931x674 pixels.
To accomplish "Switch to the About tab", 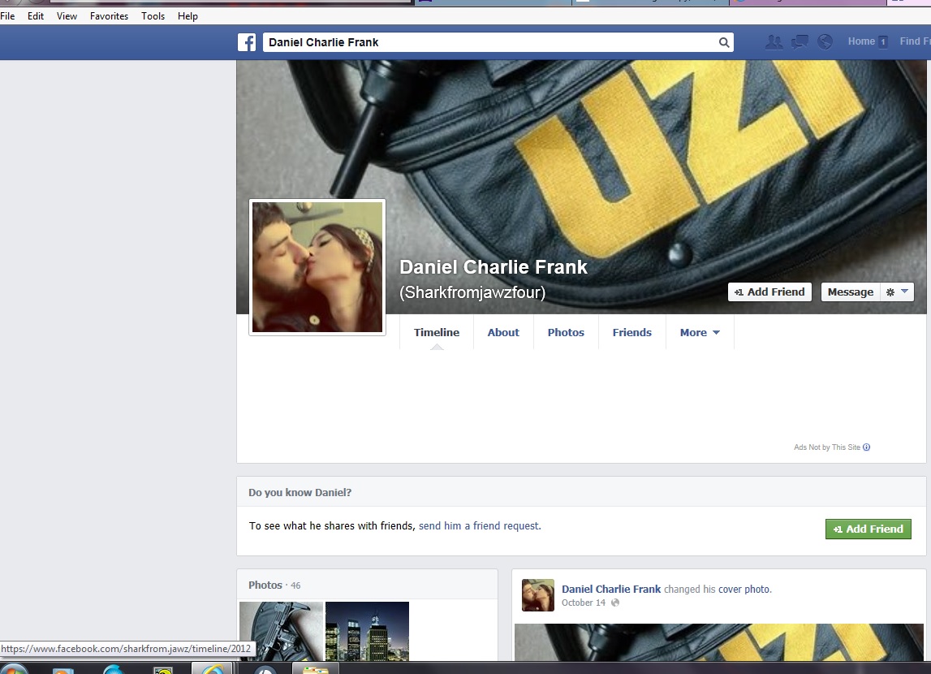I will click(x=503, y=333).
